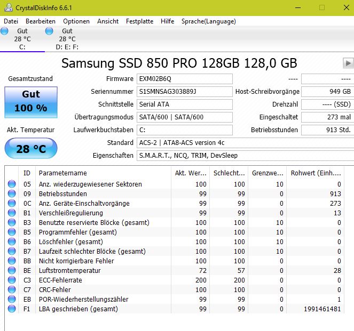The image size is (354, 331).
Task: Click status orb of attribute B7 row
Action: [x=12, y=251]
